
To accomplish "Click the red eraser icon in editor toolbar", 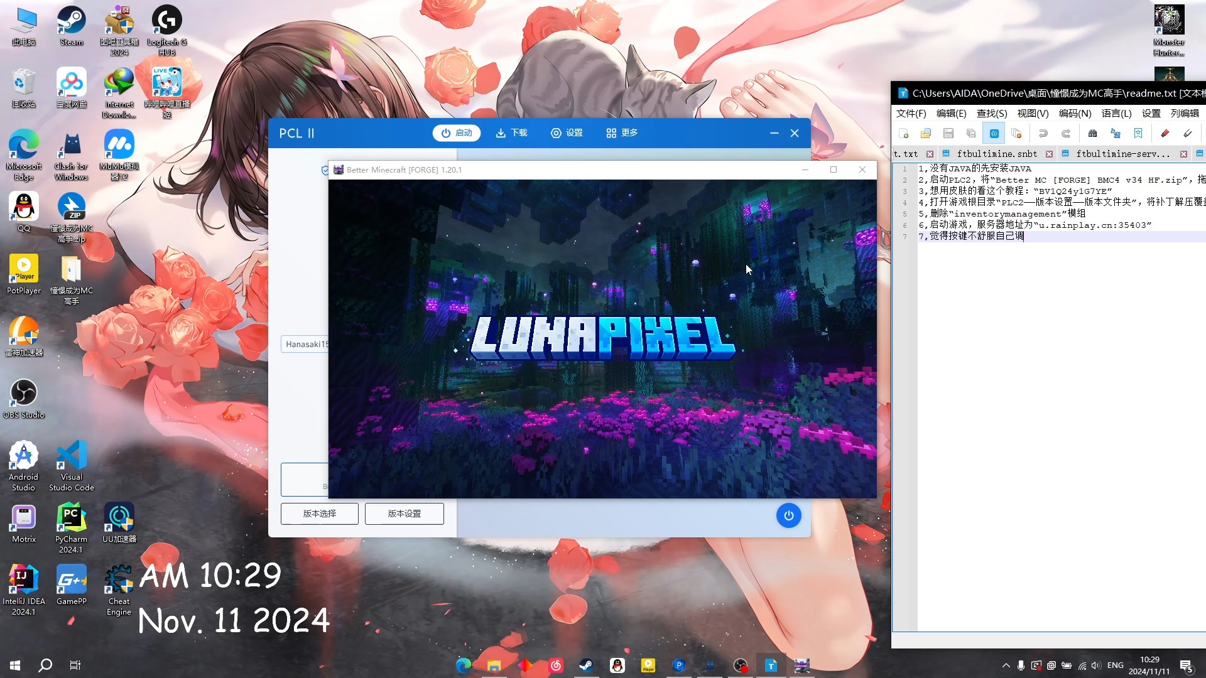I will point(1165,133).
